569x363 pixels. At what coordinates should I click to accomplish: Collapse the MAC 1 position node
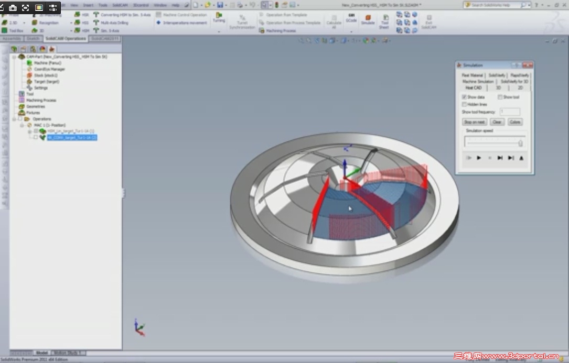coord(23,125)
